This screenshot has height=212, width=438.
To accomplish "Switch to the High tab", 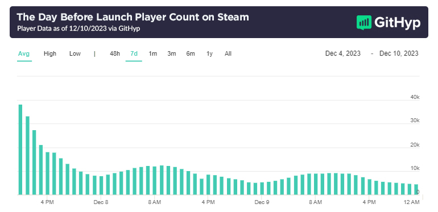I will click(x=50, y=53).
